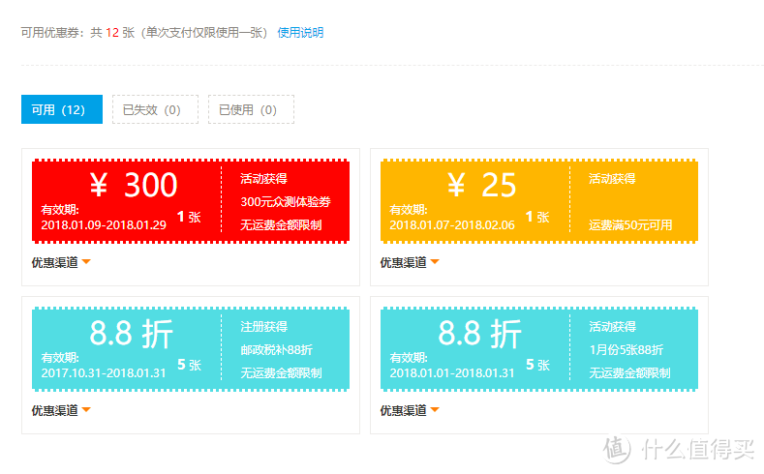The image size is (764, 474).
Task: Click the 300元众测体验券 text
Action: 285,201
